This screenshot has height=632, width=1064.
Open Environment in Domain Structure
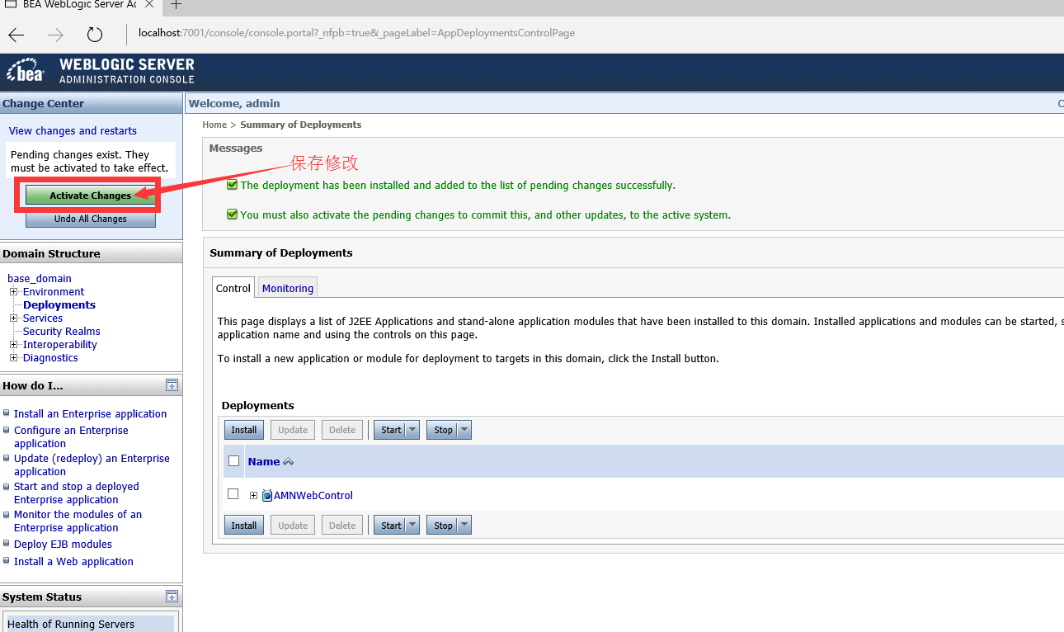point(54,292)
